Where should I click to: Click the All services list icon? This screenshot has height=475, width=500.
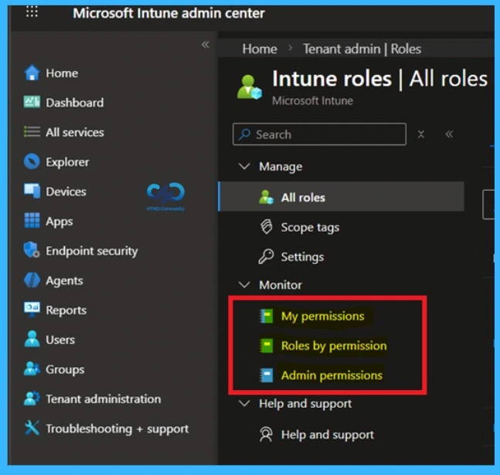pos(32,131)
